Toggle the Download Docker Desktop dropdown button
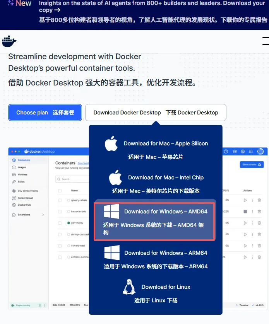269x324 pixels. (x=156, y=113)
